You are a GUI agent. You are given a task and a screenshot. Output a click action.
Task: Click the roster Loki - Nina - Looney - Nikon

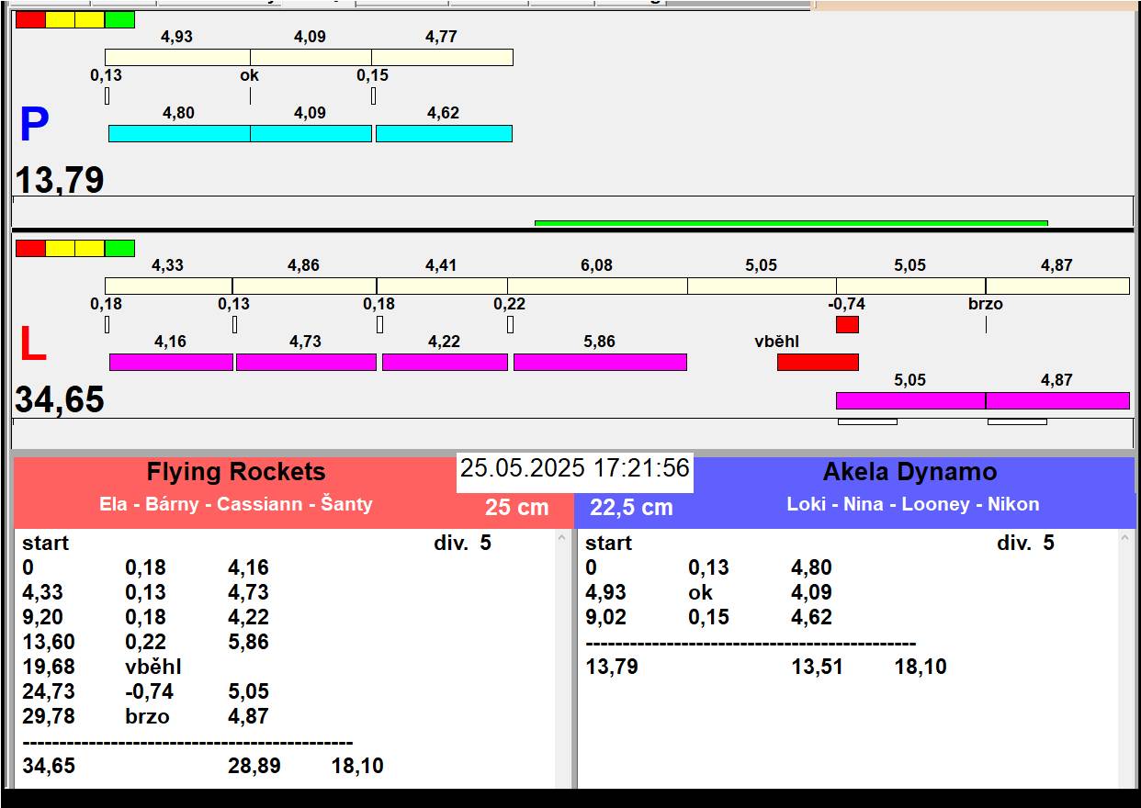(x=913, y=504)
